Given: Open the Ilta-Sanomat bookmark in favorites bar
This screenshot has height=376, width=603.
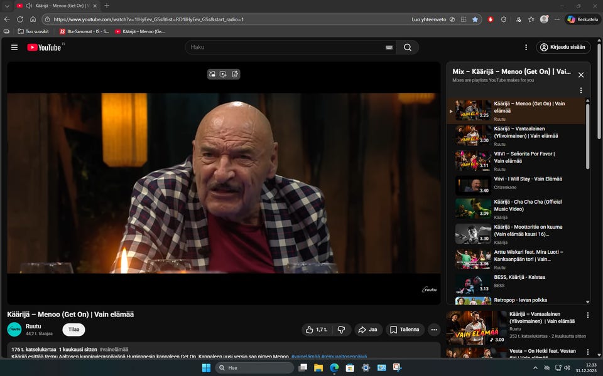Looking at the screenshot, I should (x=84, y=31).
